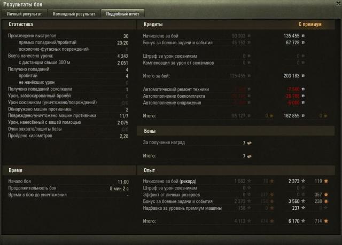Click the С премиум header label

[x=310, y=24]
